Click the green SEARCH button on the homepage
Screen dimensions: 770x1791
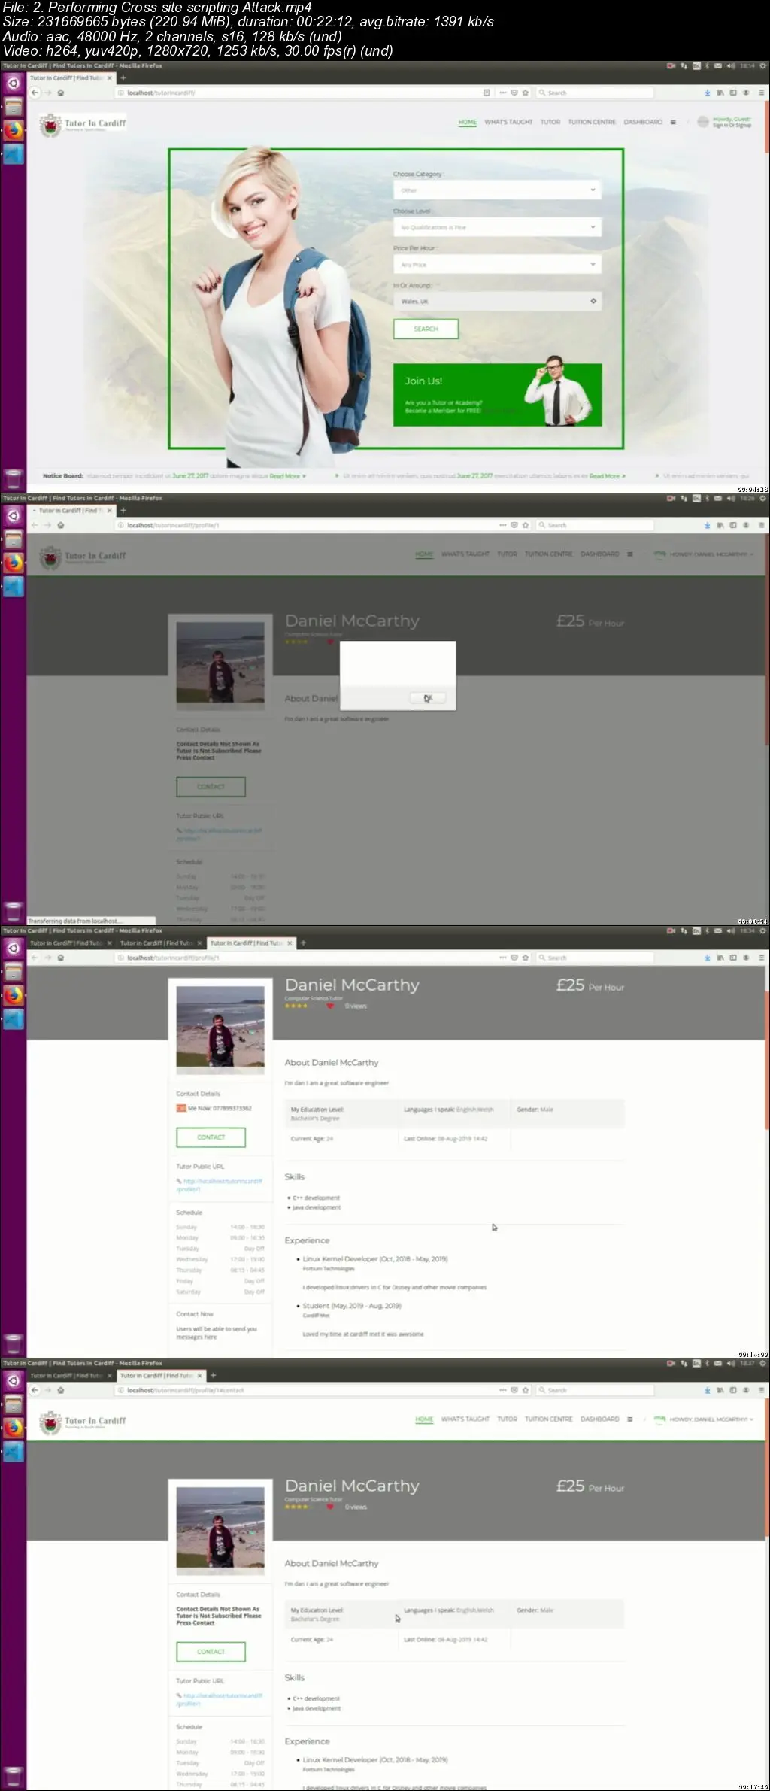[x=426, y=329]
